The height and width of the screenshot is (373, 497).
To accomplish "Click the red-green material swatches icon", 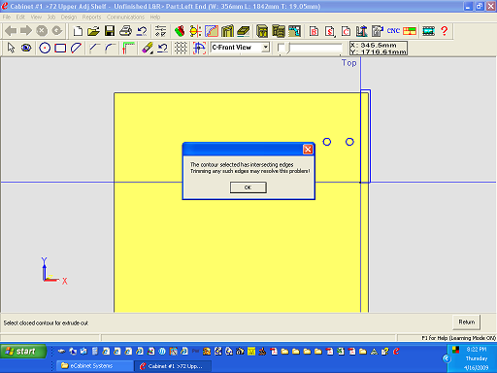I will pyautogui.click(x=180, y=31).
